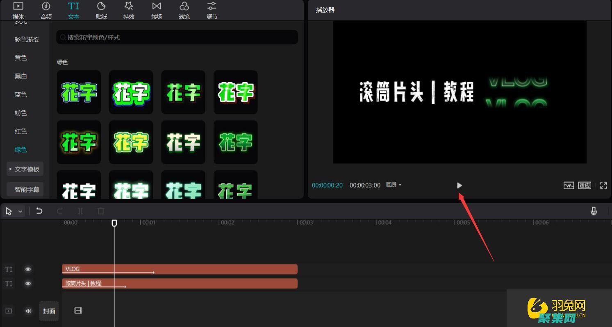Viewport: 612px width, 327px height.
Task: Hide the VLOG text track
Action: pyautogui.click(x=28, y=269)
